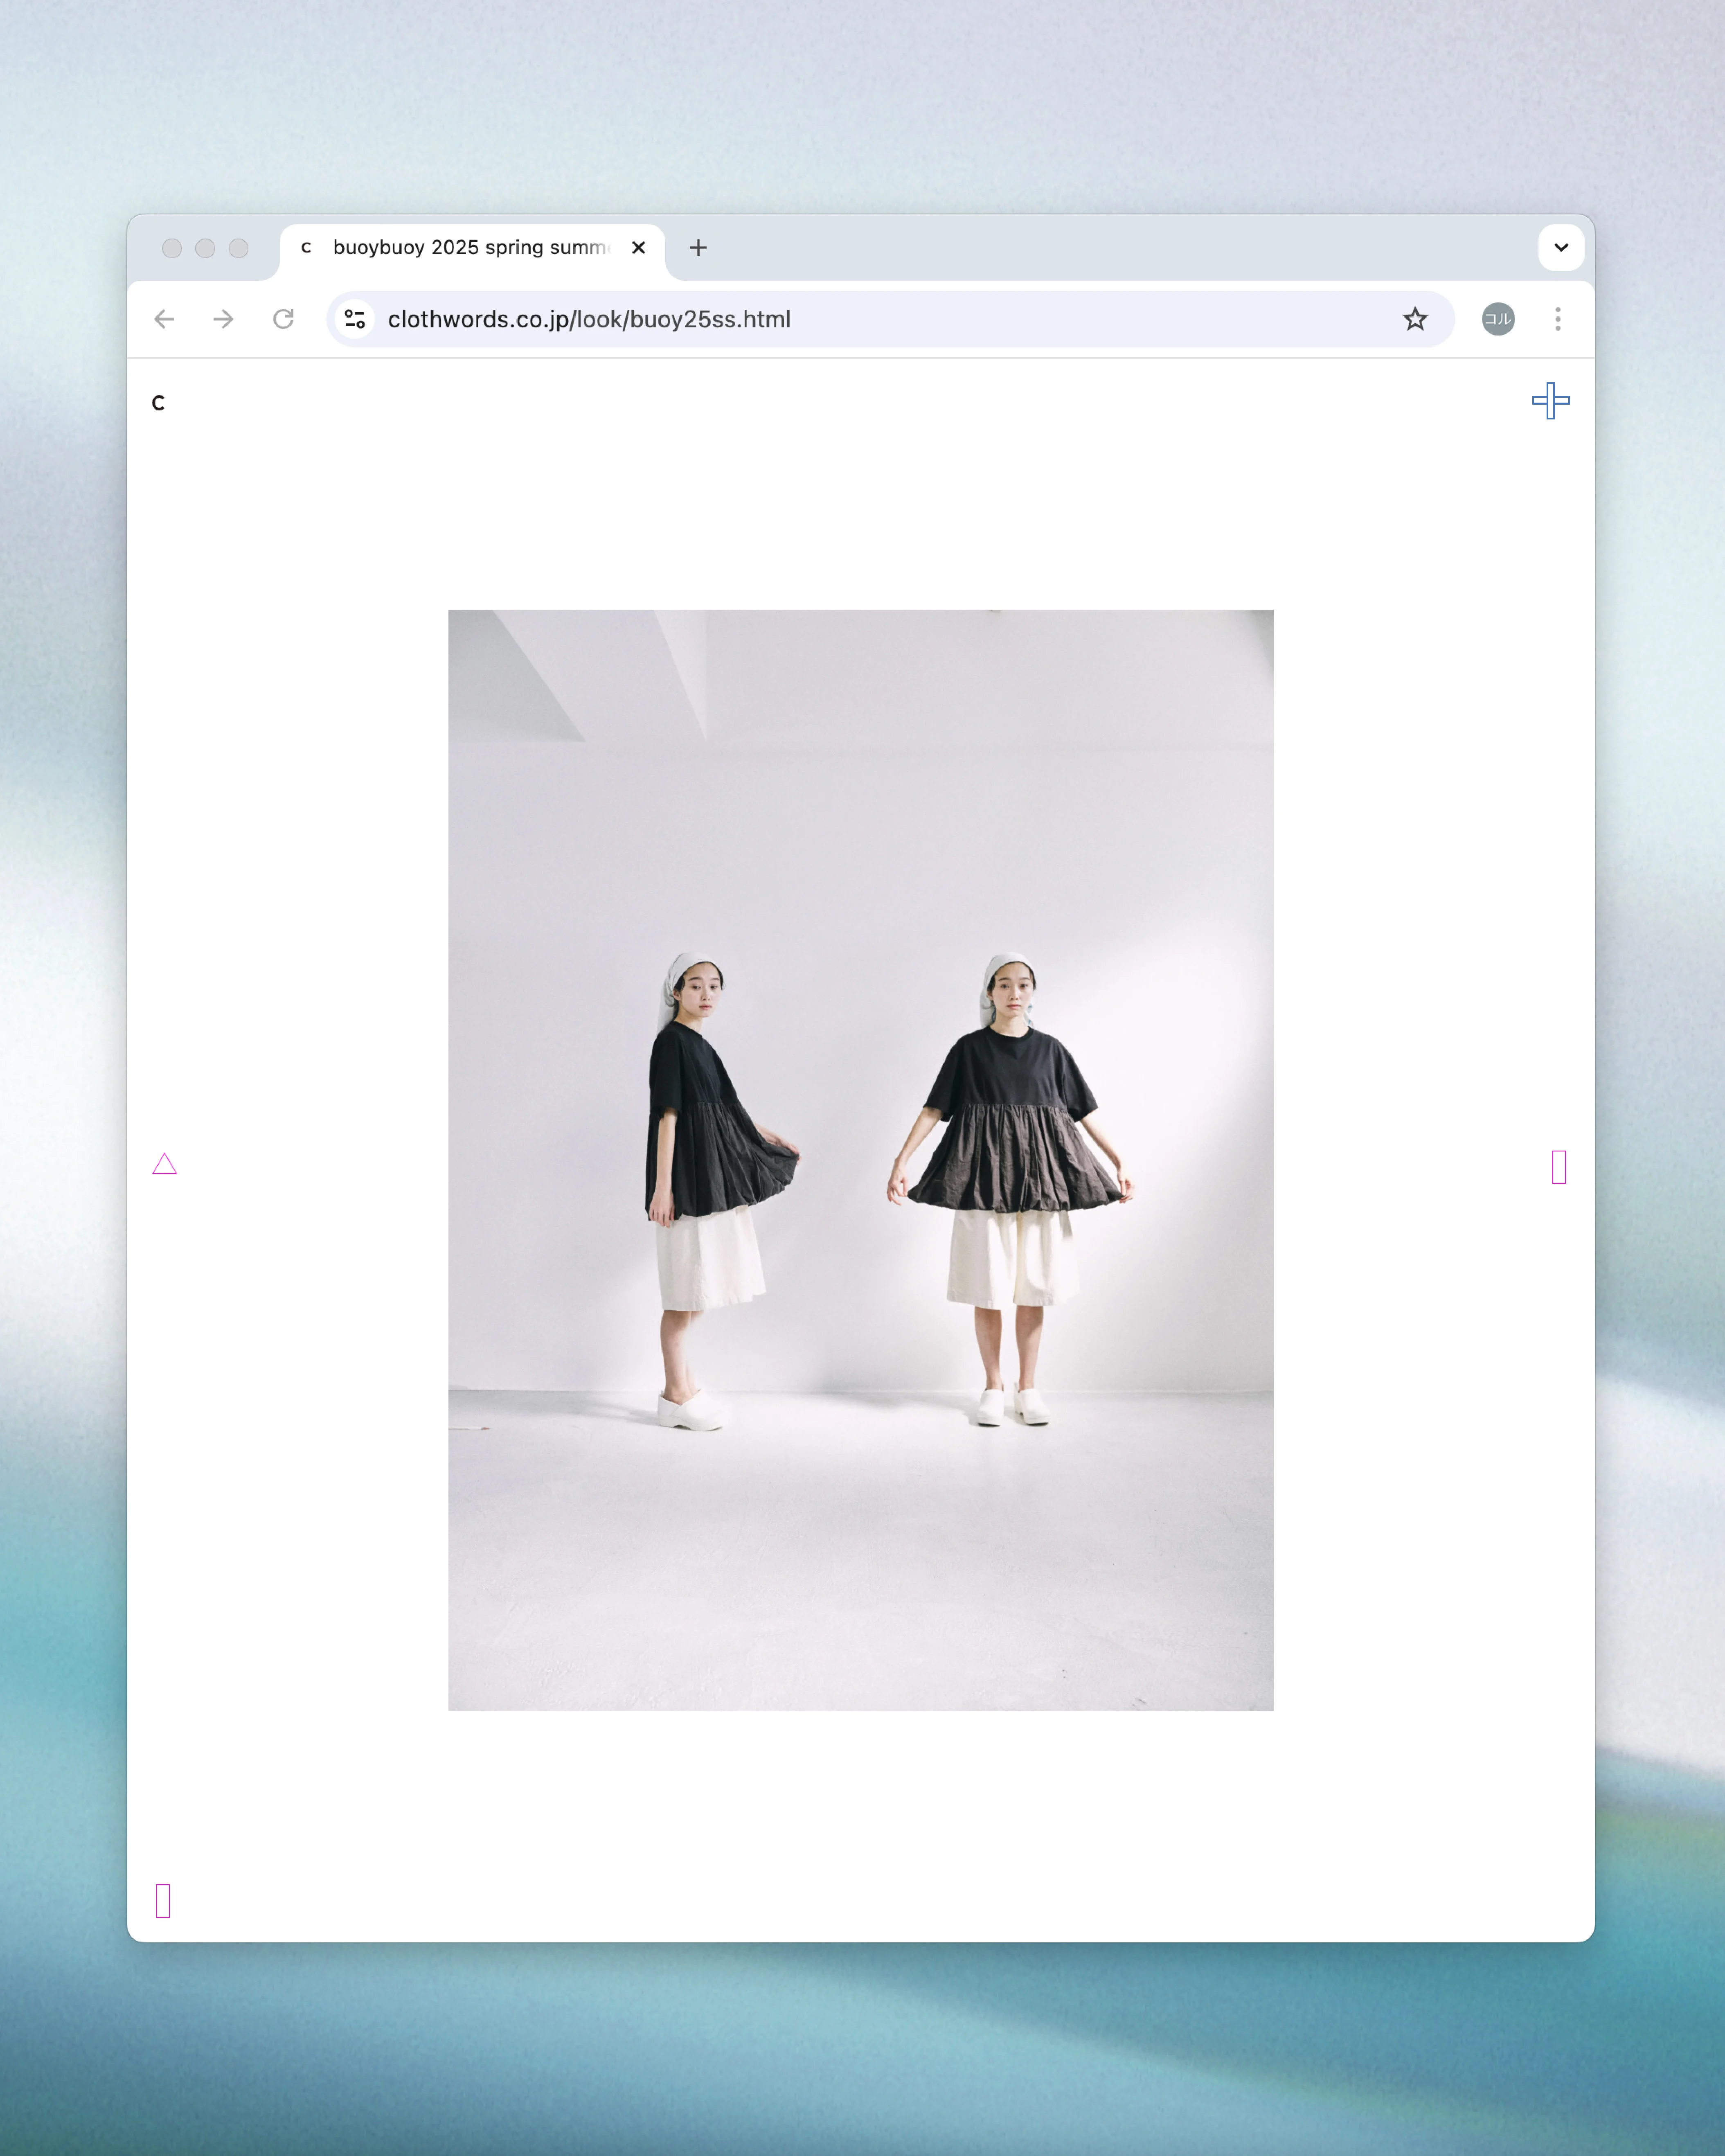Click the pink rectangle icon beside the photo

click(1559, 1167)
